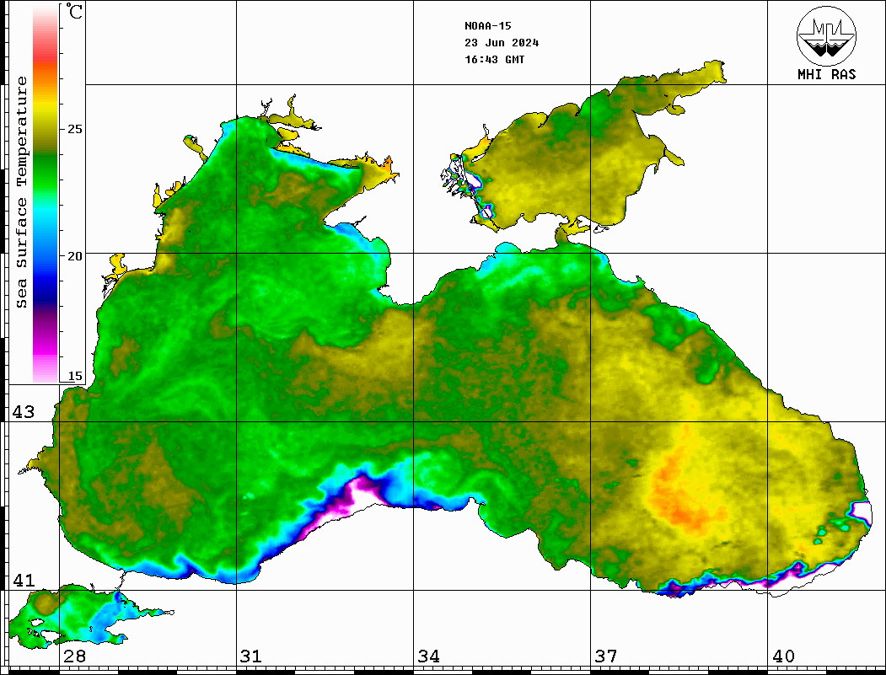Click the °C unit label
The height and width of the screenshot is (675, 886).
point(74,11)
